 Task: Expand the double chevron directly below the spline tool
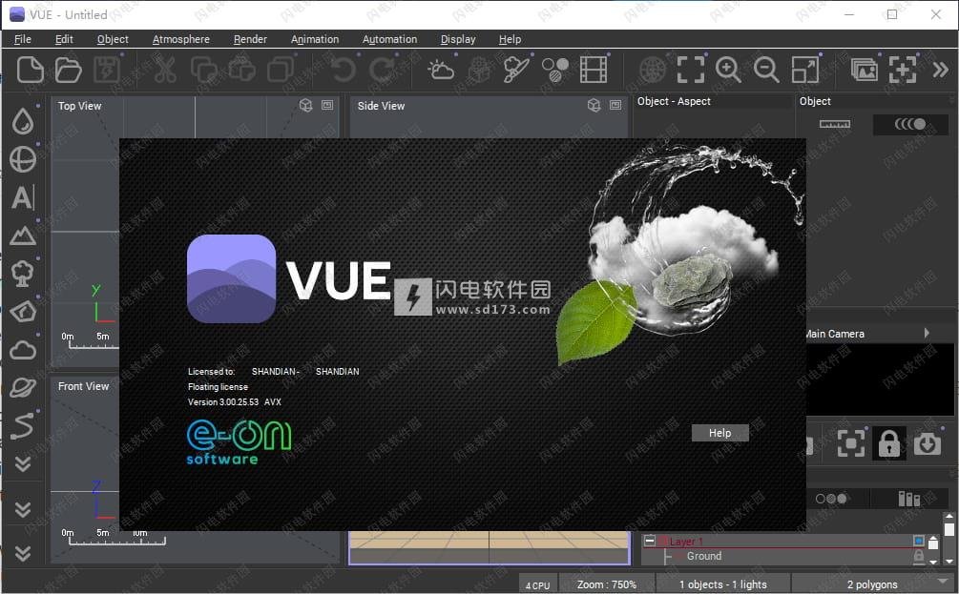pos(23,464)
